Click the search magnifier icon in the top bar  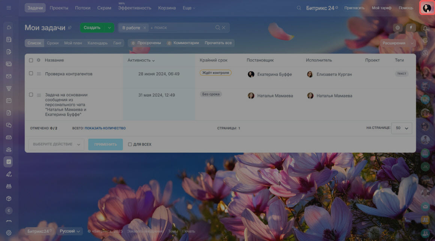pos(299,8)
